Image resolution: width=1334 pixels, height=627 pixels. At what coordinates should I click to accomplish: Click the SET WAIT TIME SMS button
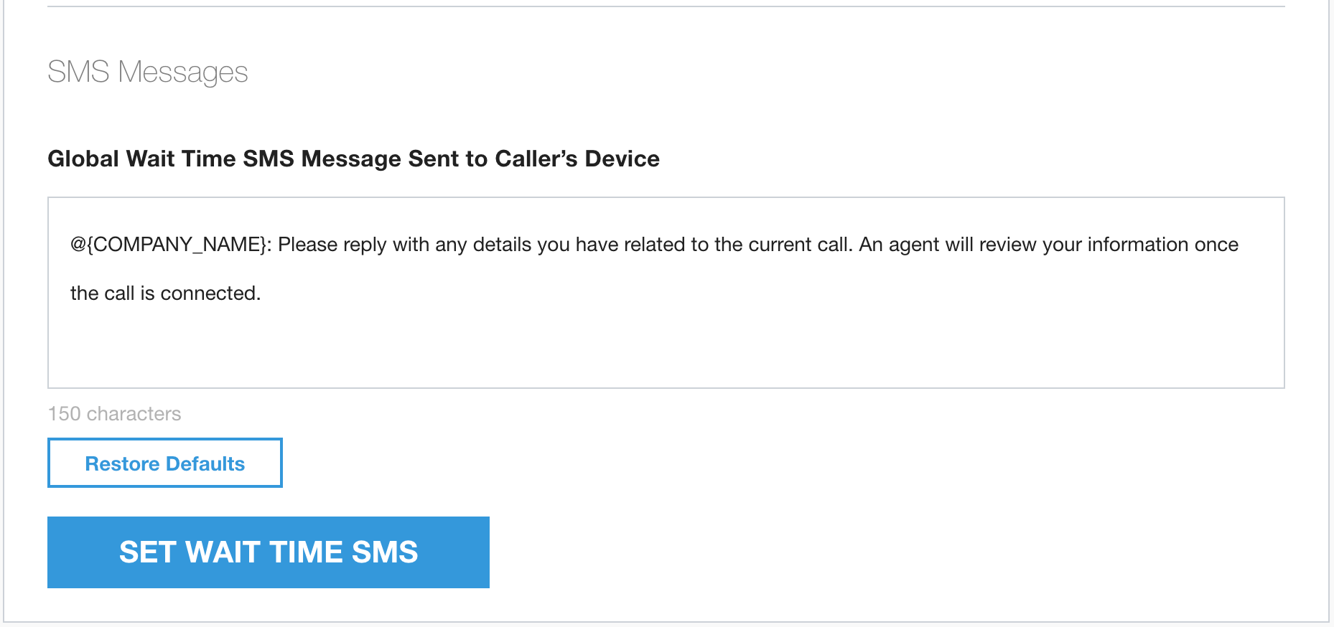tap(268, 552)
